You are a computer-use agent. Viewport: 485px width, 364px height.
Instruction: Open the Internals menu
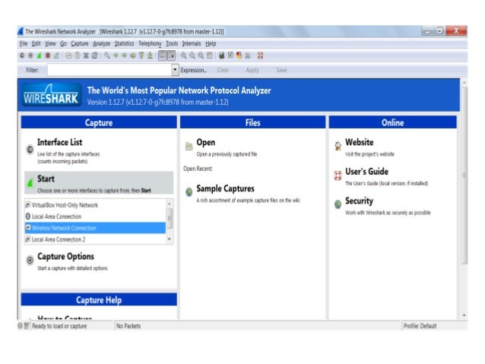coord(192,43)
